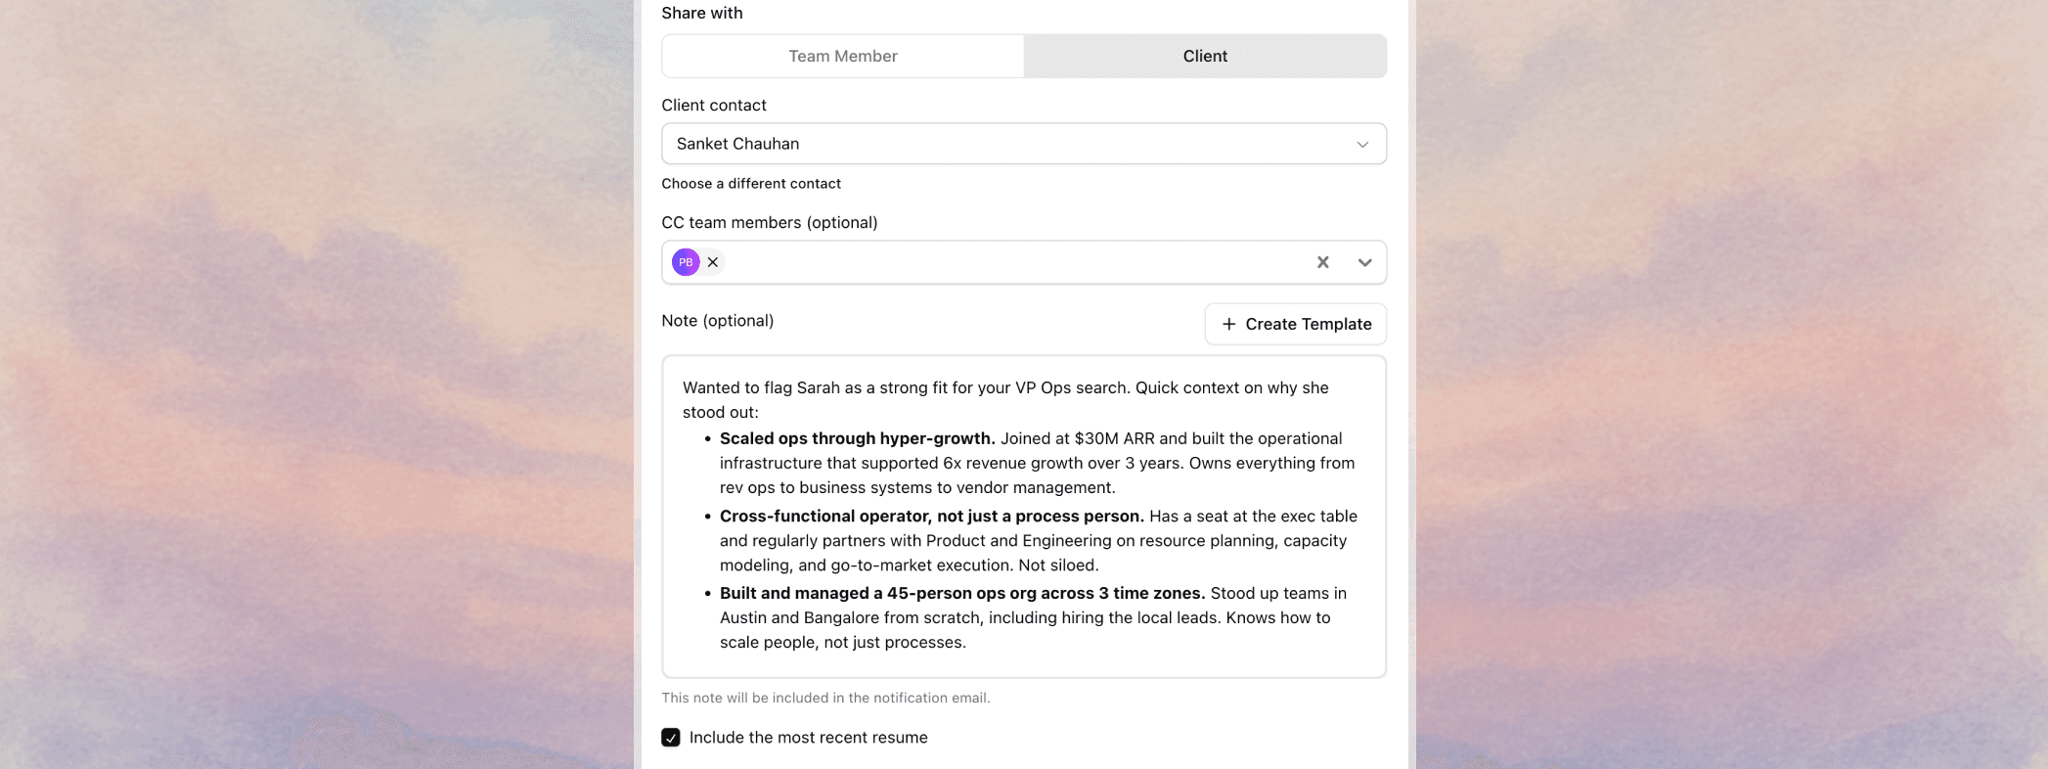Select the Client tab
This screenshot has width=2048, height=769.
coord(1204,56)
